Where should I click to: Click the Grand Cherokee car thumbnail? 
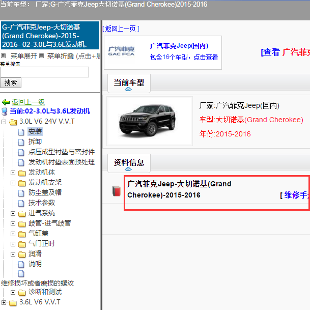click(x=150, y=121)
